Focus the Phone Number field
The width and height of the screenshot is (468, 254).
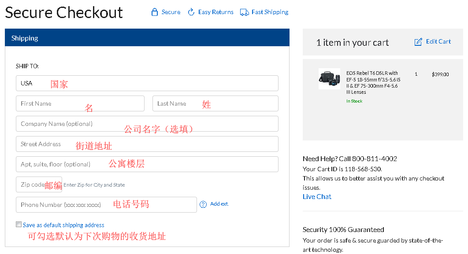(x=106, y=205)
